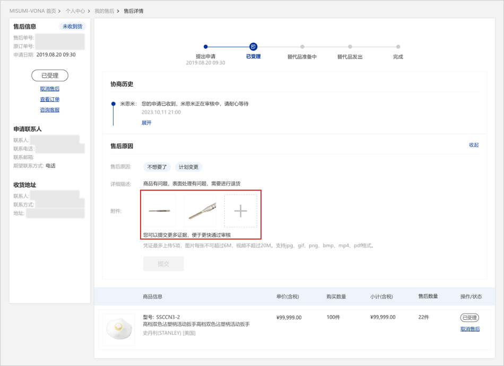Contact support via 咨询客服 link
The image size is (504, 366).
(x=50, y=110)
